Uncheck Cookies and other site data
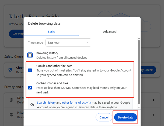 (30, 70)
